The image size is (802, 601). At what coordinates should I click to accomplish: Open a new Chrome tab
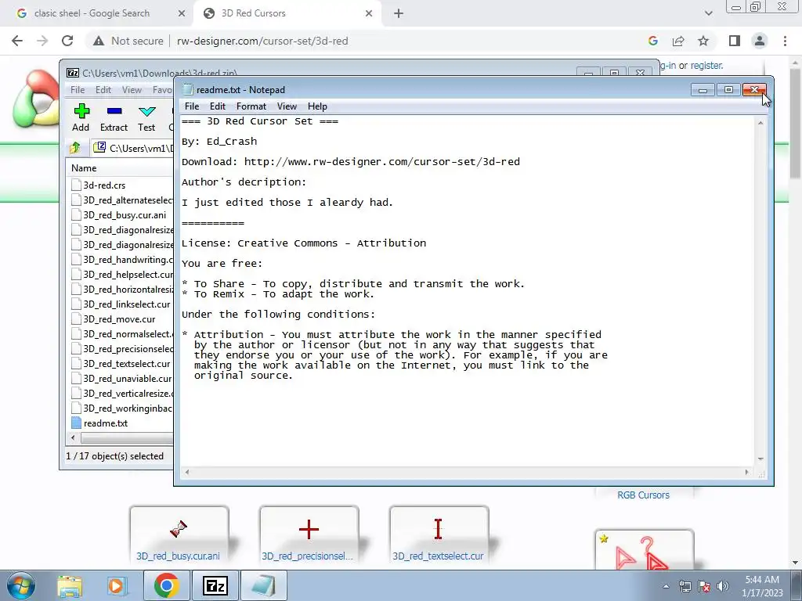point(399,13)
